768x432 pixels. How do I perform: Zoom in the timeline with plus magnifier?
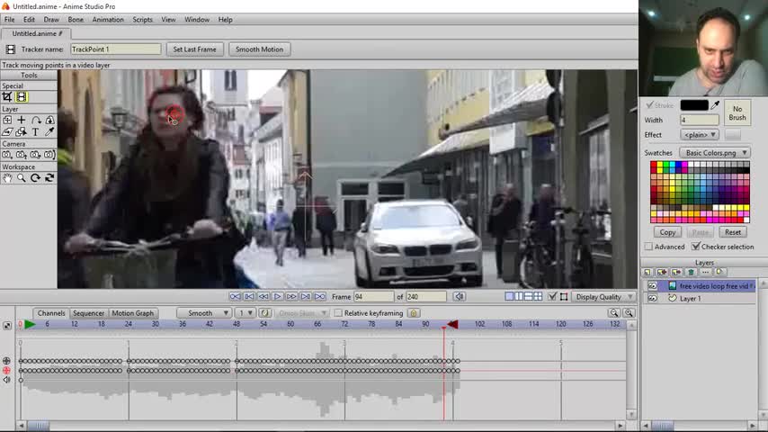coord(629,313)
